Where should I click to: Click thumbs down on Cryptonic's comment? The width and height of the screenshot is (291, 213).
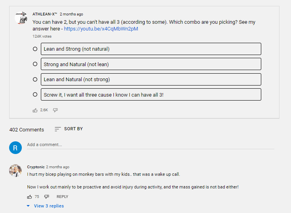pos(46,196)
